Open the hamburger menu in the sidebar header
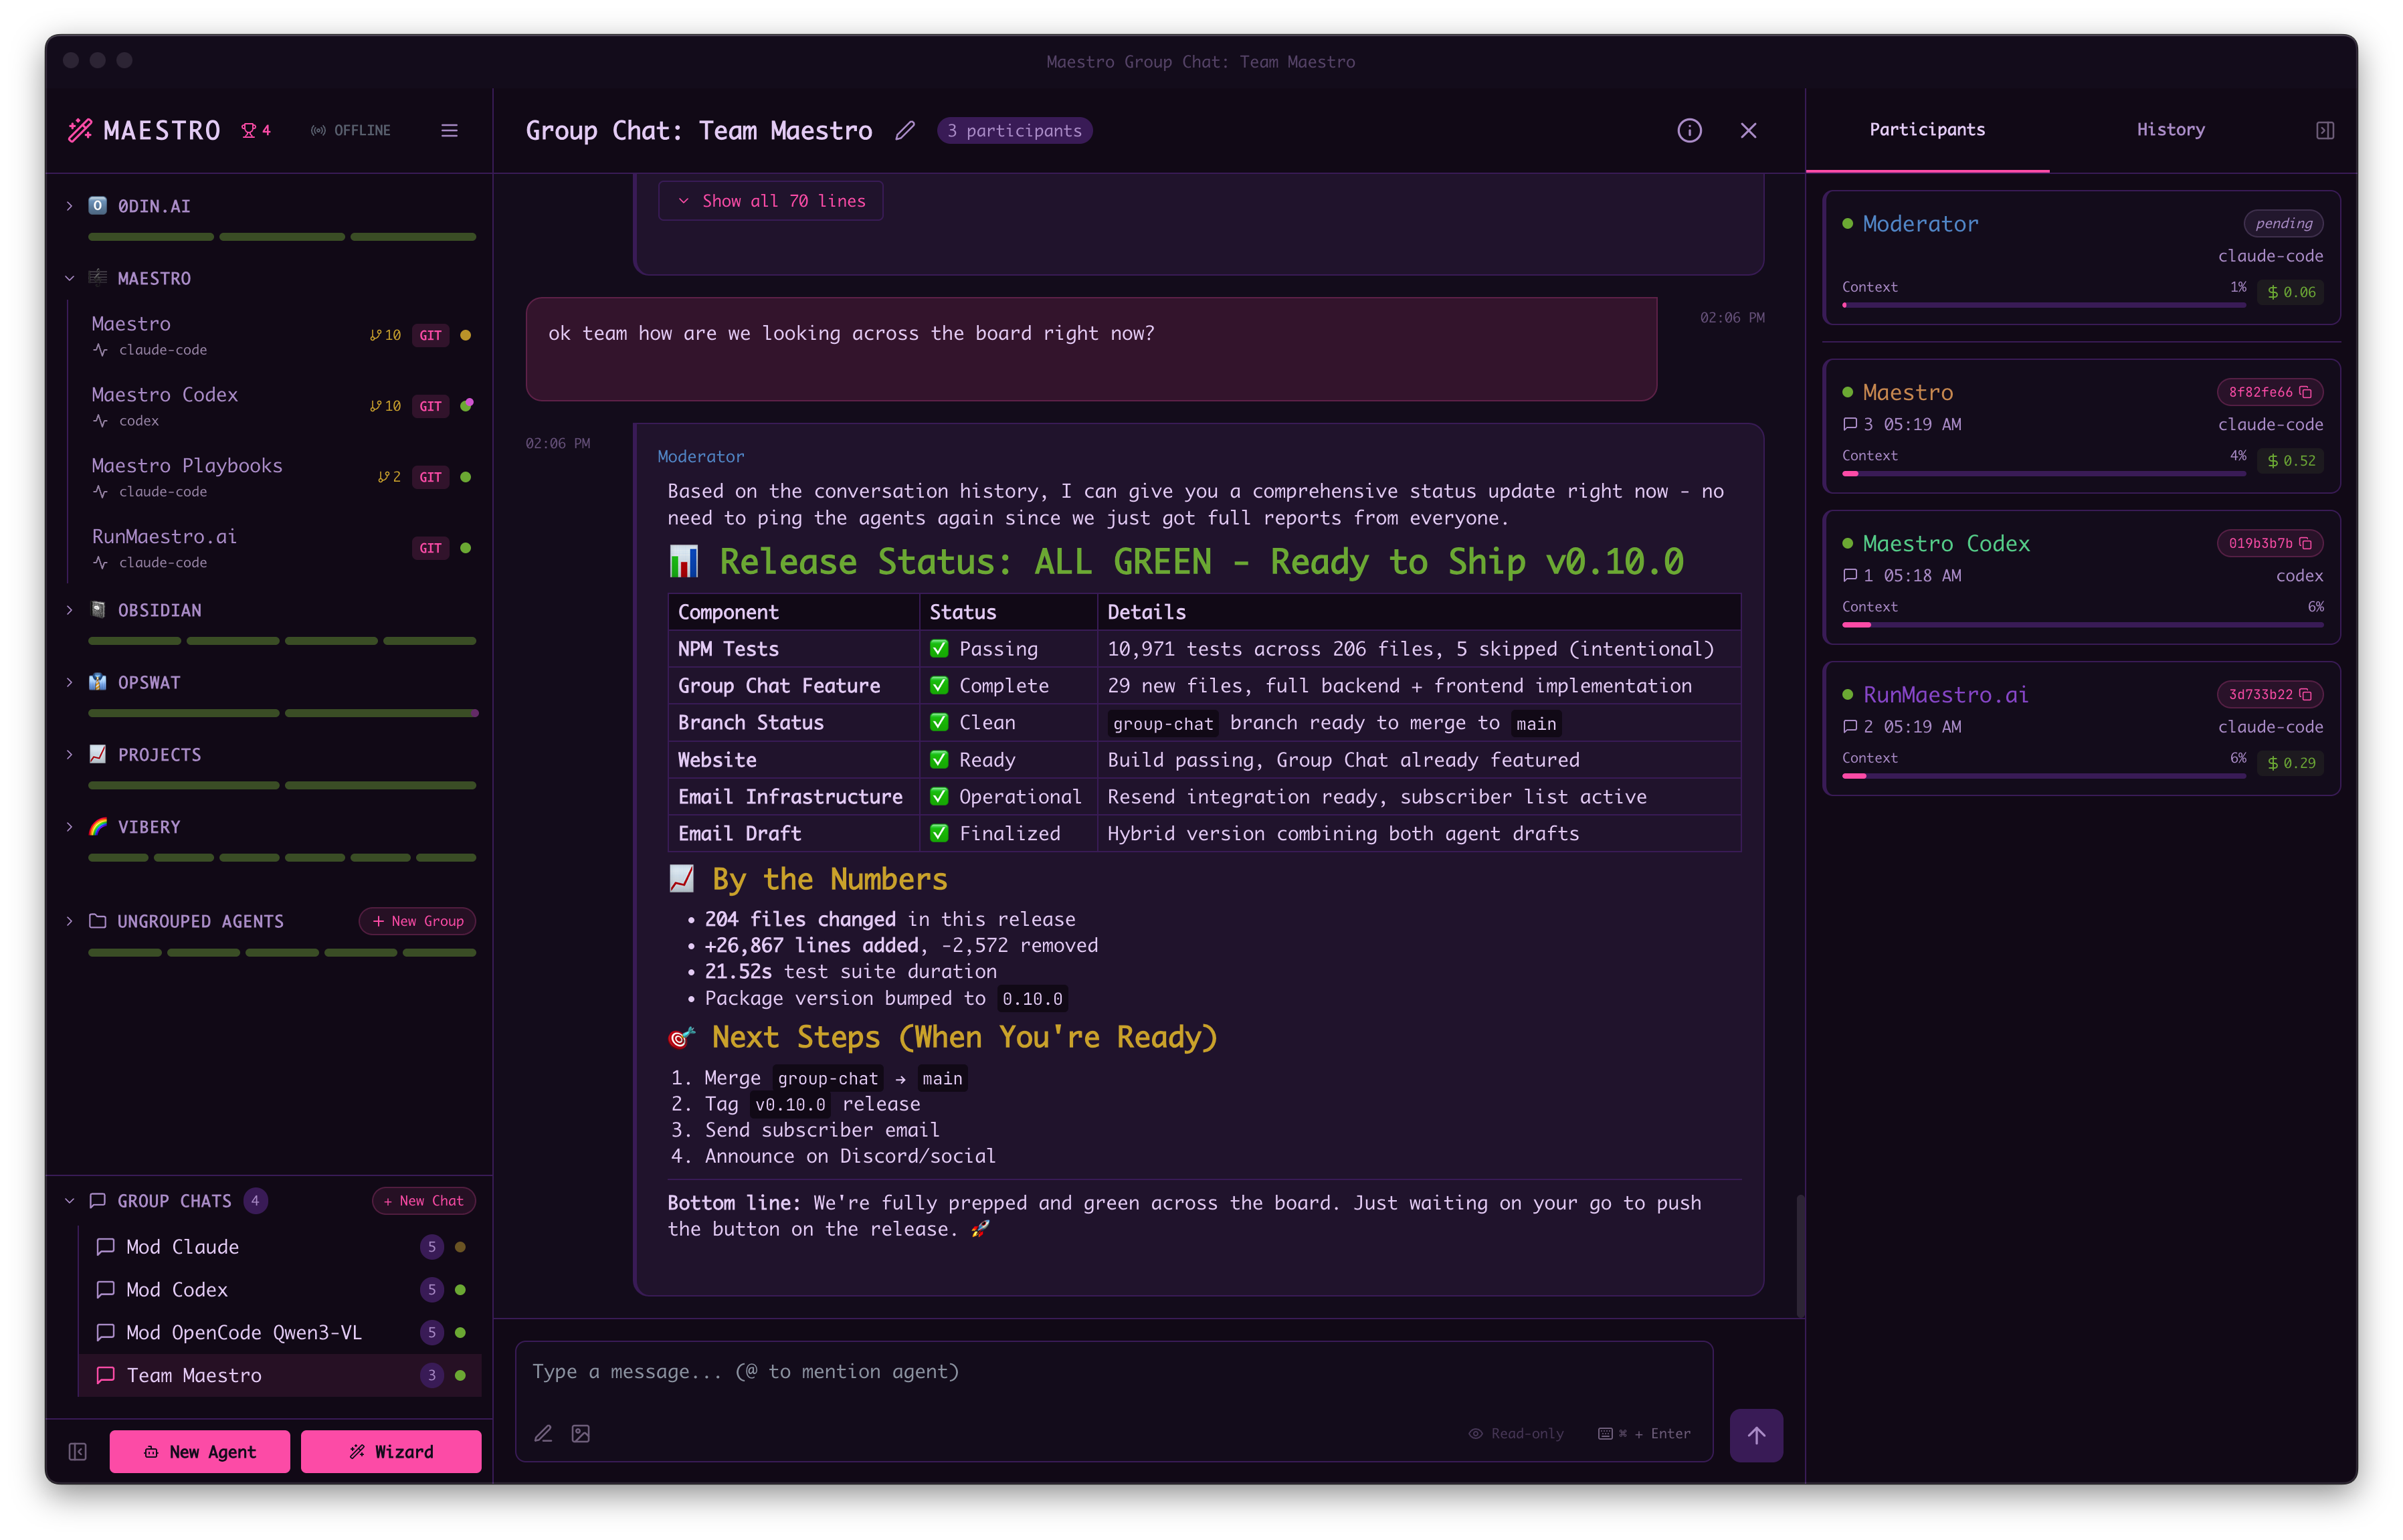Screen dimensions: 2403x1540 tap(449, 130)
